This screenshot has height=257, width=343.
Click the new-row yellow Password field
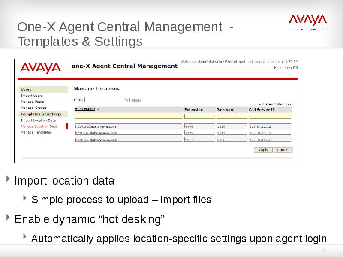(232, 116)
